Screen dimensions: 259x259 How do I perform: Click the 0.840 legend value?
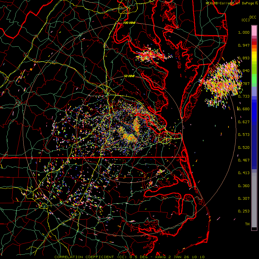[244, 71]
